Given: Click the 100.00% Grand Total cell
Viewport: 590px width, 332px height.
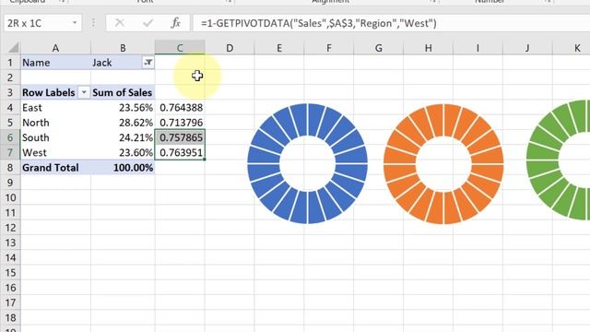Looking at the screenshot, I should 123,168.
